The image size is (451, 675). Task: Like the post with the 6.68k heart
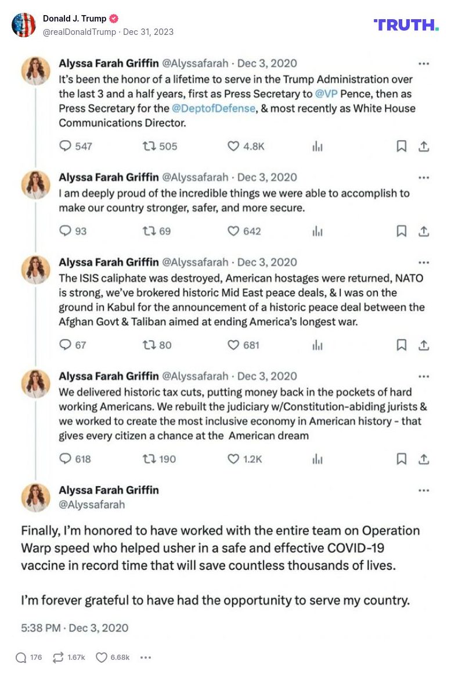click(102, 658)
